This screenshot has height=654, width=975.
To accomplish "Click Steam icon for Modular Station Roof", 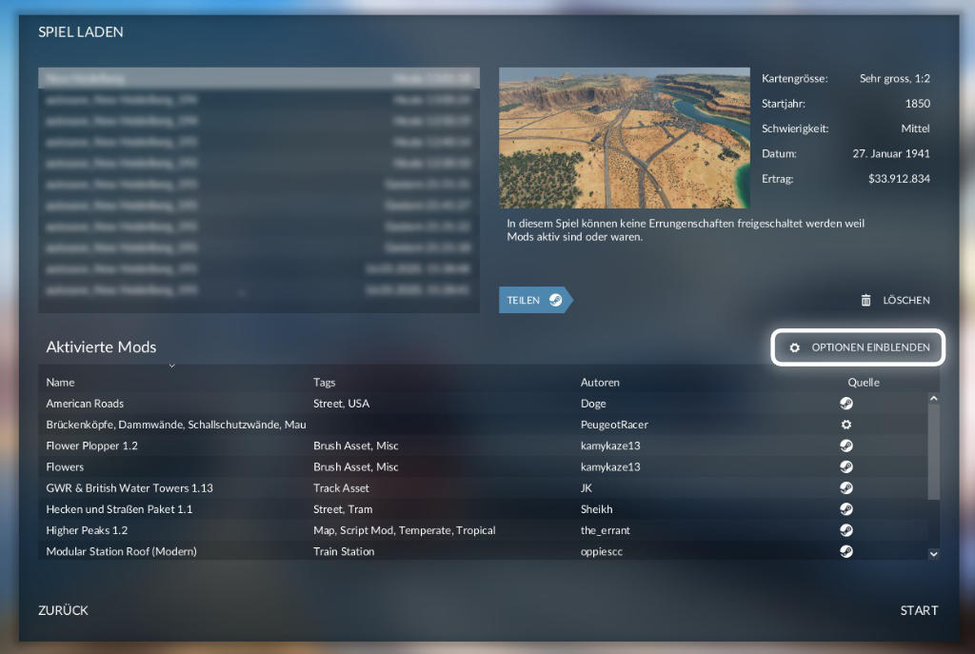I will pyautogui.click(x=846, y=551).
